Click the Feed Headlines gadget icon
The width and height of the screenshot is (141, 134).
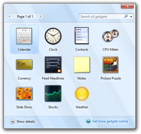[53, 65]
